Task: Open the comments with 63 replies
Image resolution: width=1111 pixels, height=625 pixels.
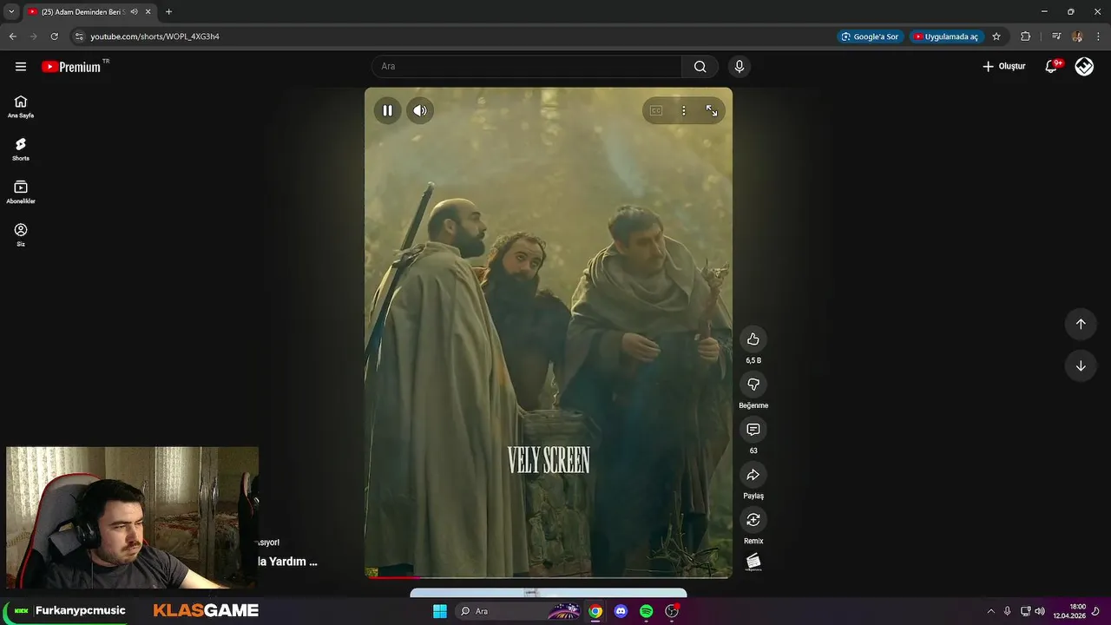Action: (753, 430)
